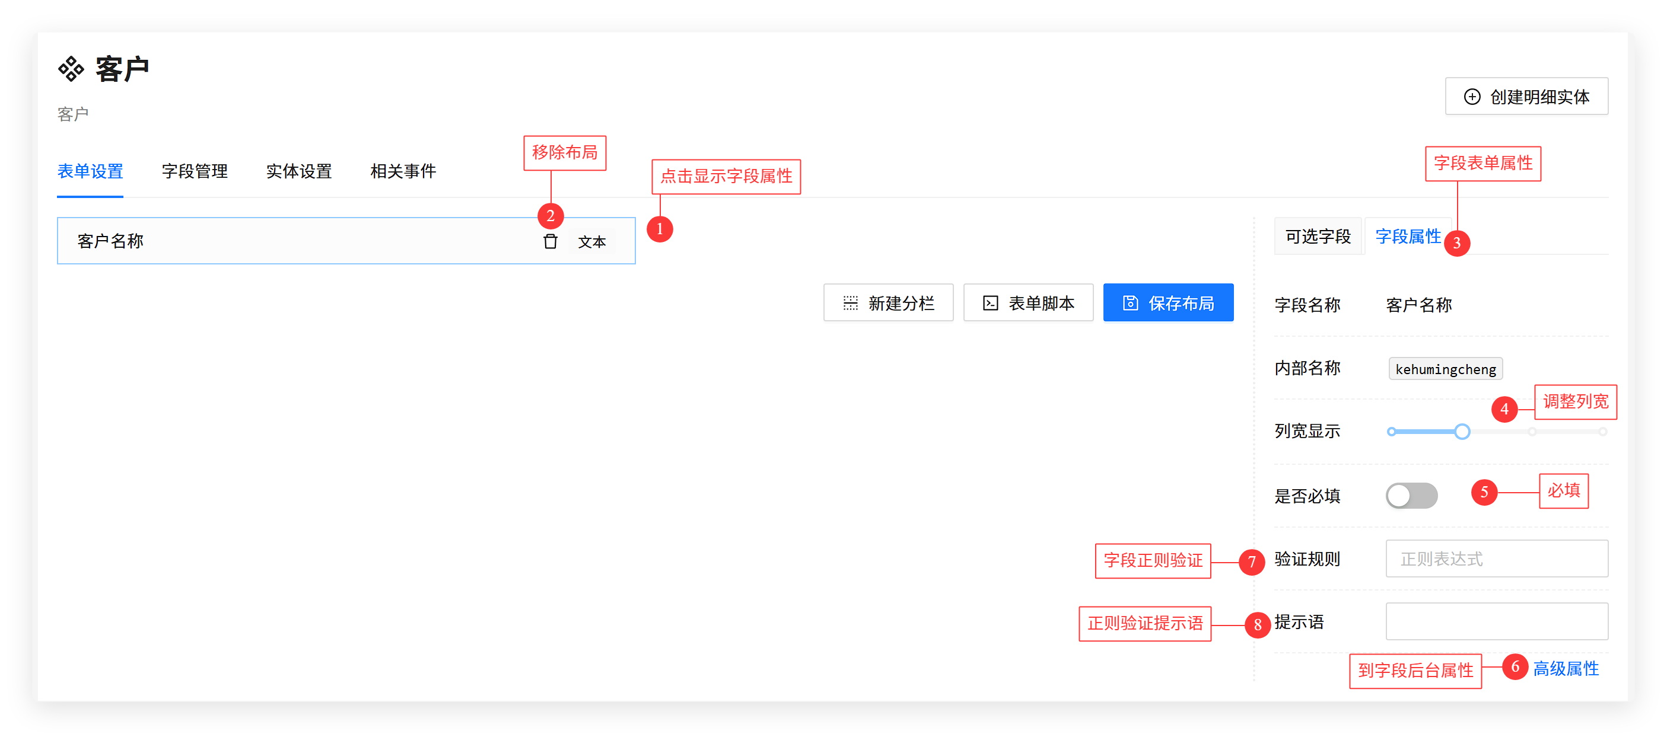1667x734 pixels.
Task: Switch to 字段管理 tab
Action: (x=194, y=171)
